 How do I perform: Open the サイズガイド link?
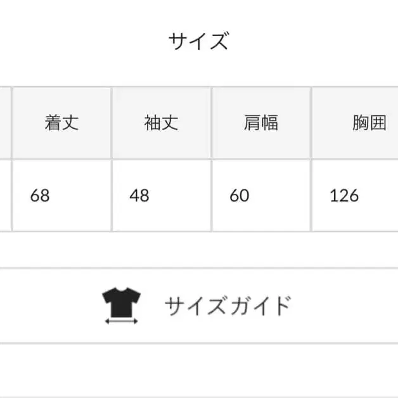(227, 306)
